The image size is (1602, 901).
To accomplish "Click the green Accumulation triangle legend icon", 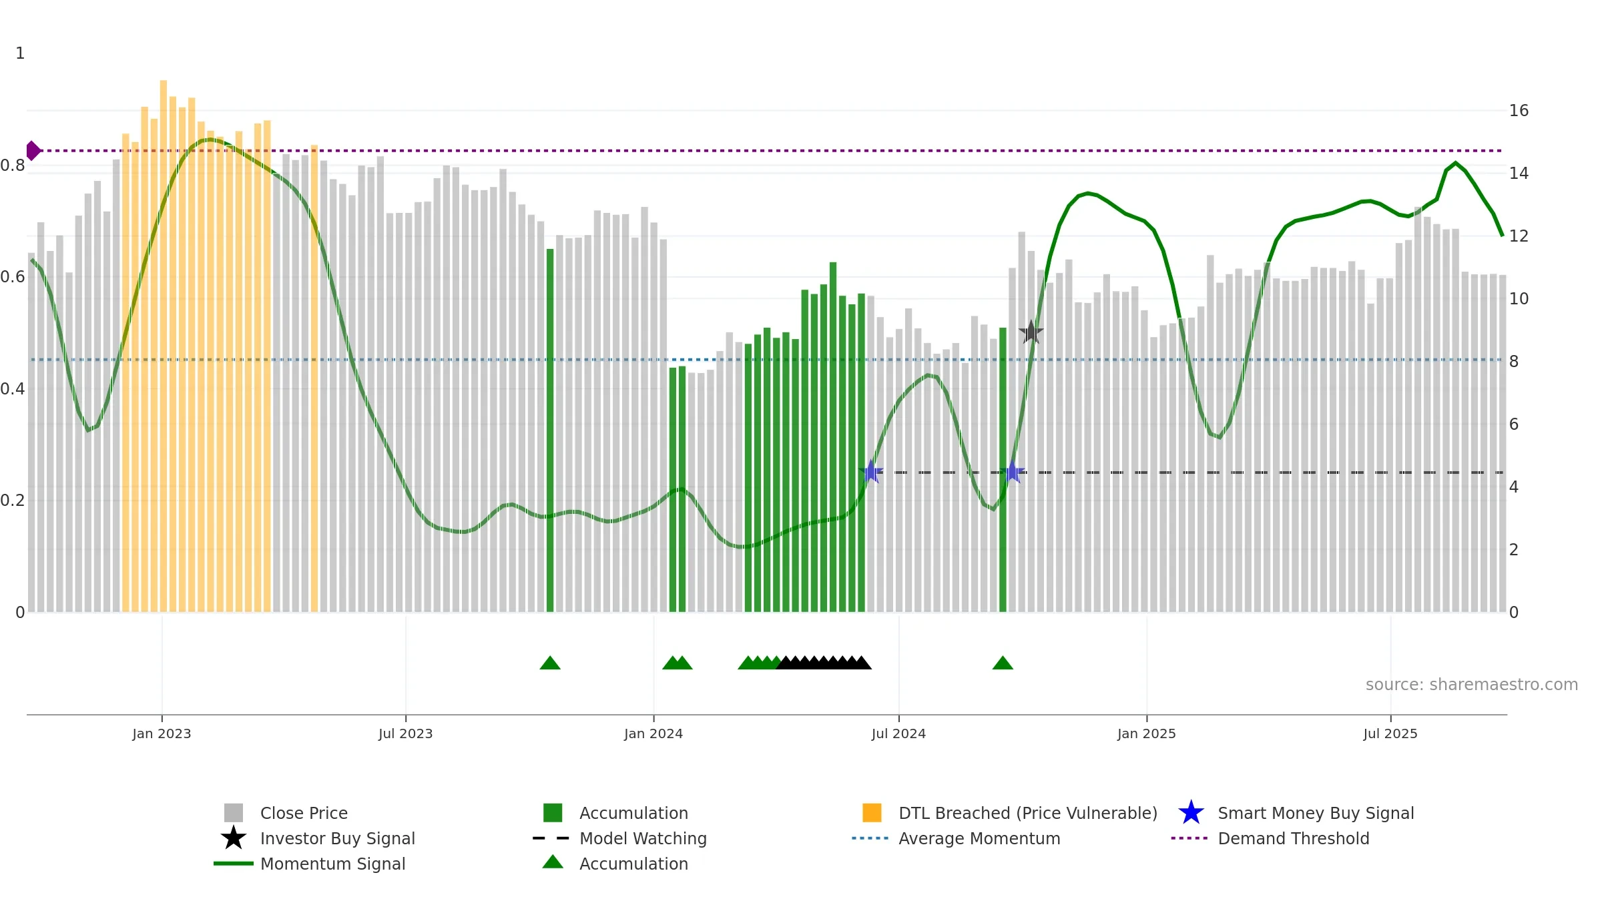I will point(553,862).
